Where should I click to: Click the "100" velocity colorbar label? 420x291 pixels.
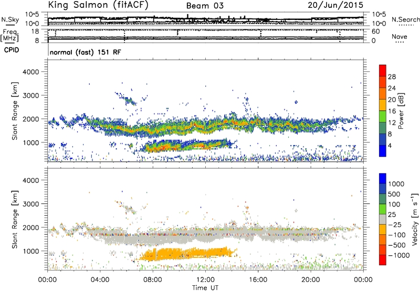tap(395, 204)
